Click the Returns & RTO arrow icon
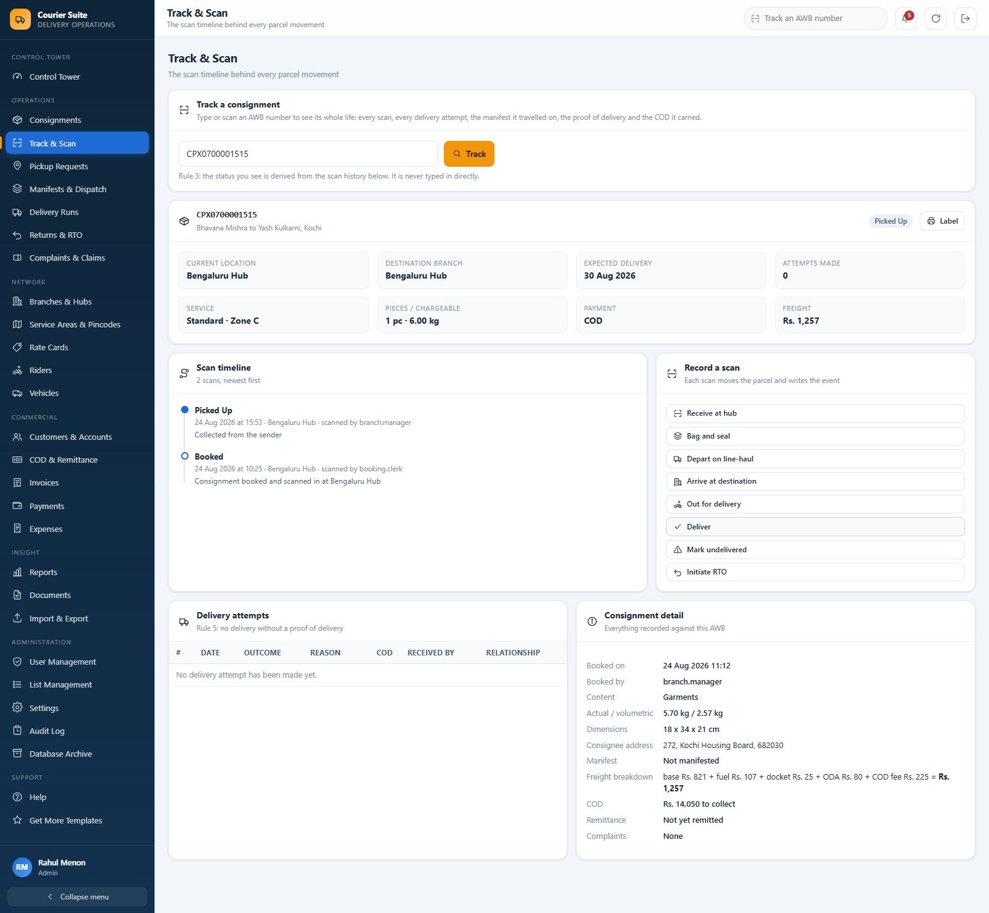 coord(17,235)
